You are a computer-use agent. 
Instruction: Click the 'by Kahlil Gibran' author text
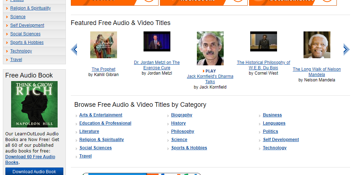103,75
